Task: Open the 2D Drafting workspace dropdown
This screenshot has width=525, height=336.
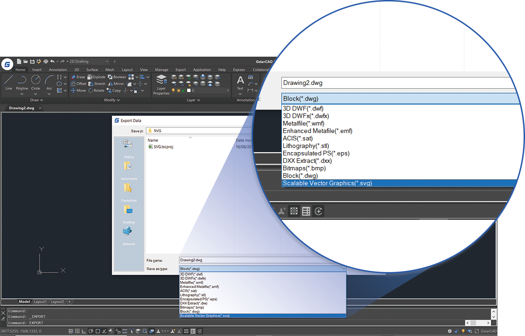Action: pos(89,62)
